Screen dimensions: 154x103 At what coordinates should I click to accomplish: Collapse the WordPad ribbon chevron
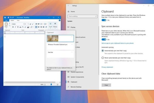[x=57, y=20]
